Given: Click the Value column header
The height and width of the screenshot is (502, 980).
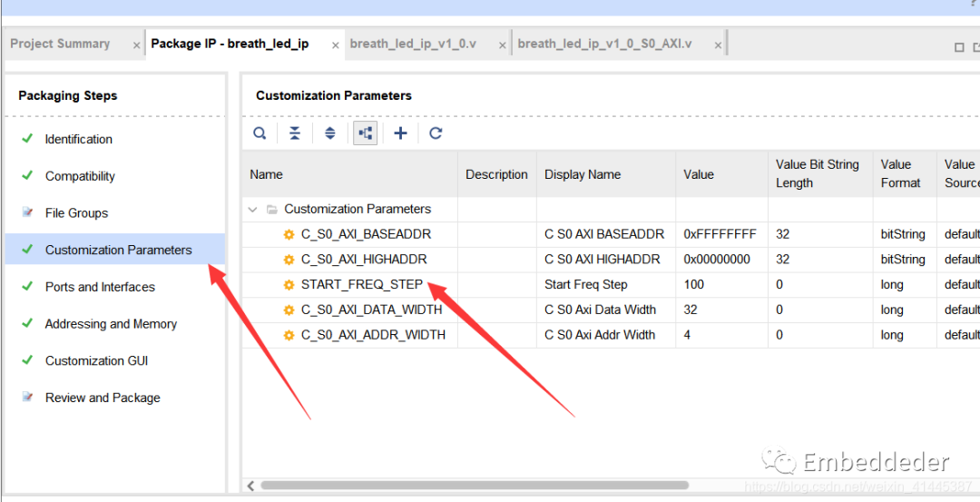Looking at the screenshot, I should pyautogui.click(x=699, y=174).
